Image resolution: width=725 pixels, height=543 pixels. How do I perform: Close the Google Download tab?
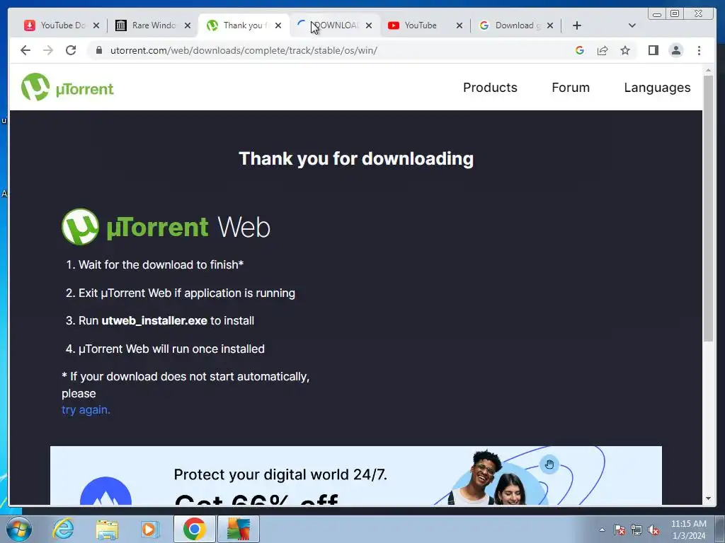pos(549,25)
